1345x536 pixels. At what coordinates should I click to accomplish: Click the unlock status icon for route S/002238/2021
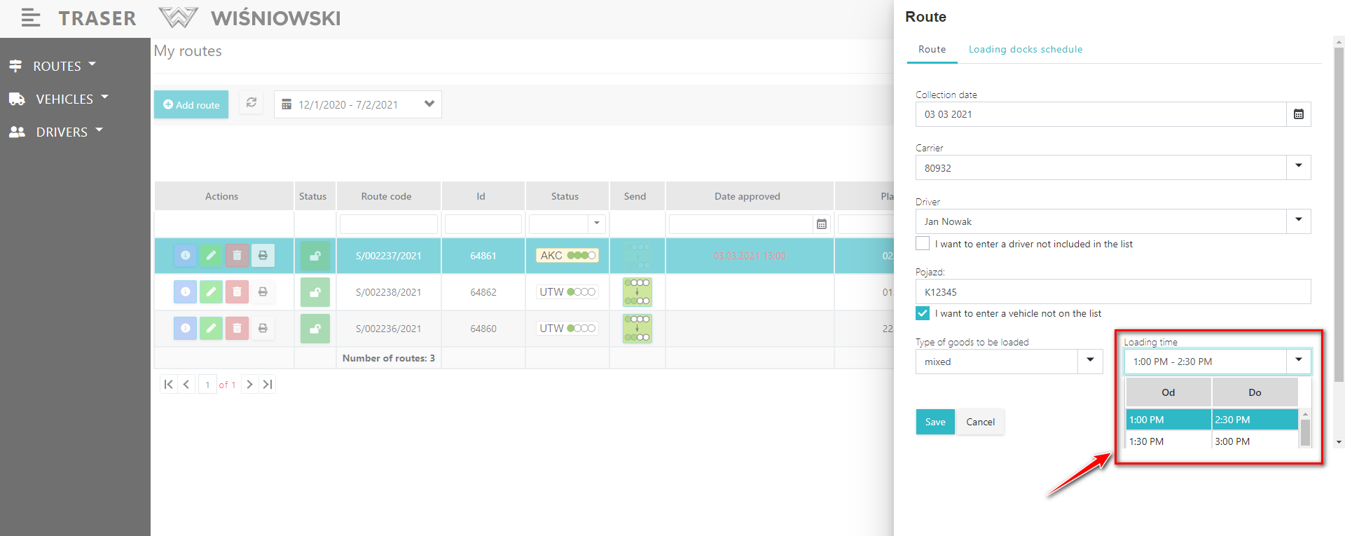point(315,292)
